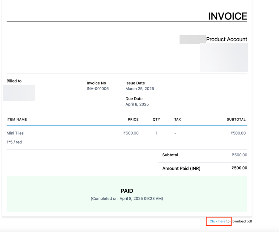Click the redacted customer details under Billed to
Screen dimensions: 279x232
click(x=19, y=93)
